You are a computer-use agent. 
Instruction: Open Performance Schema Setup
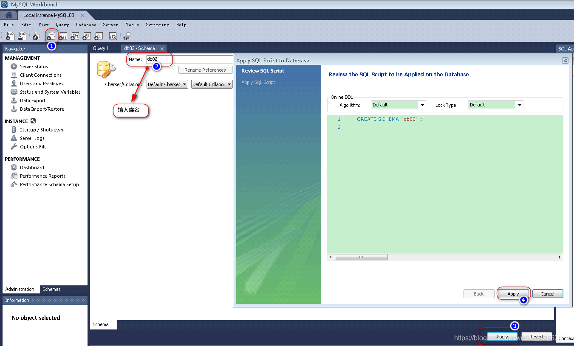point(49,184)
